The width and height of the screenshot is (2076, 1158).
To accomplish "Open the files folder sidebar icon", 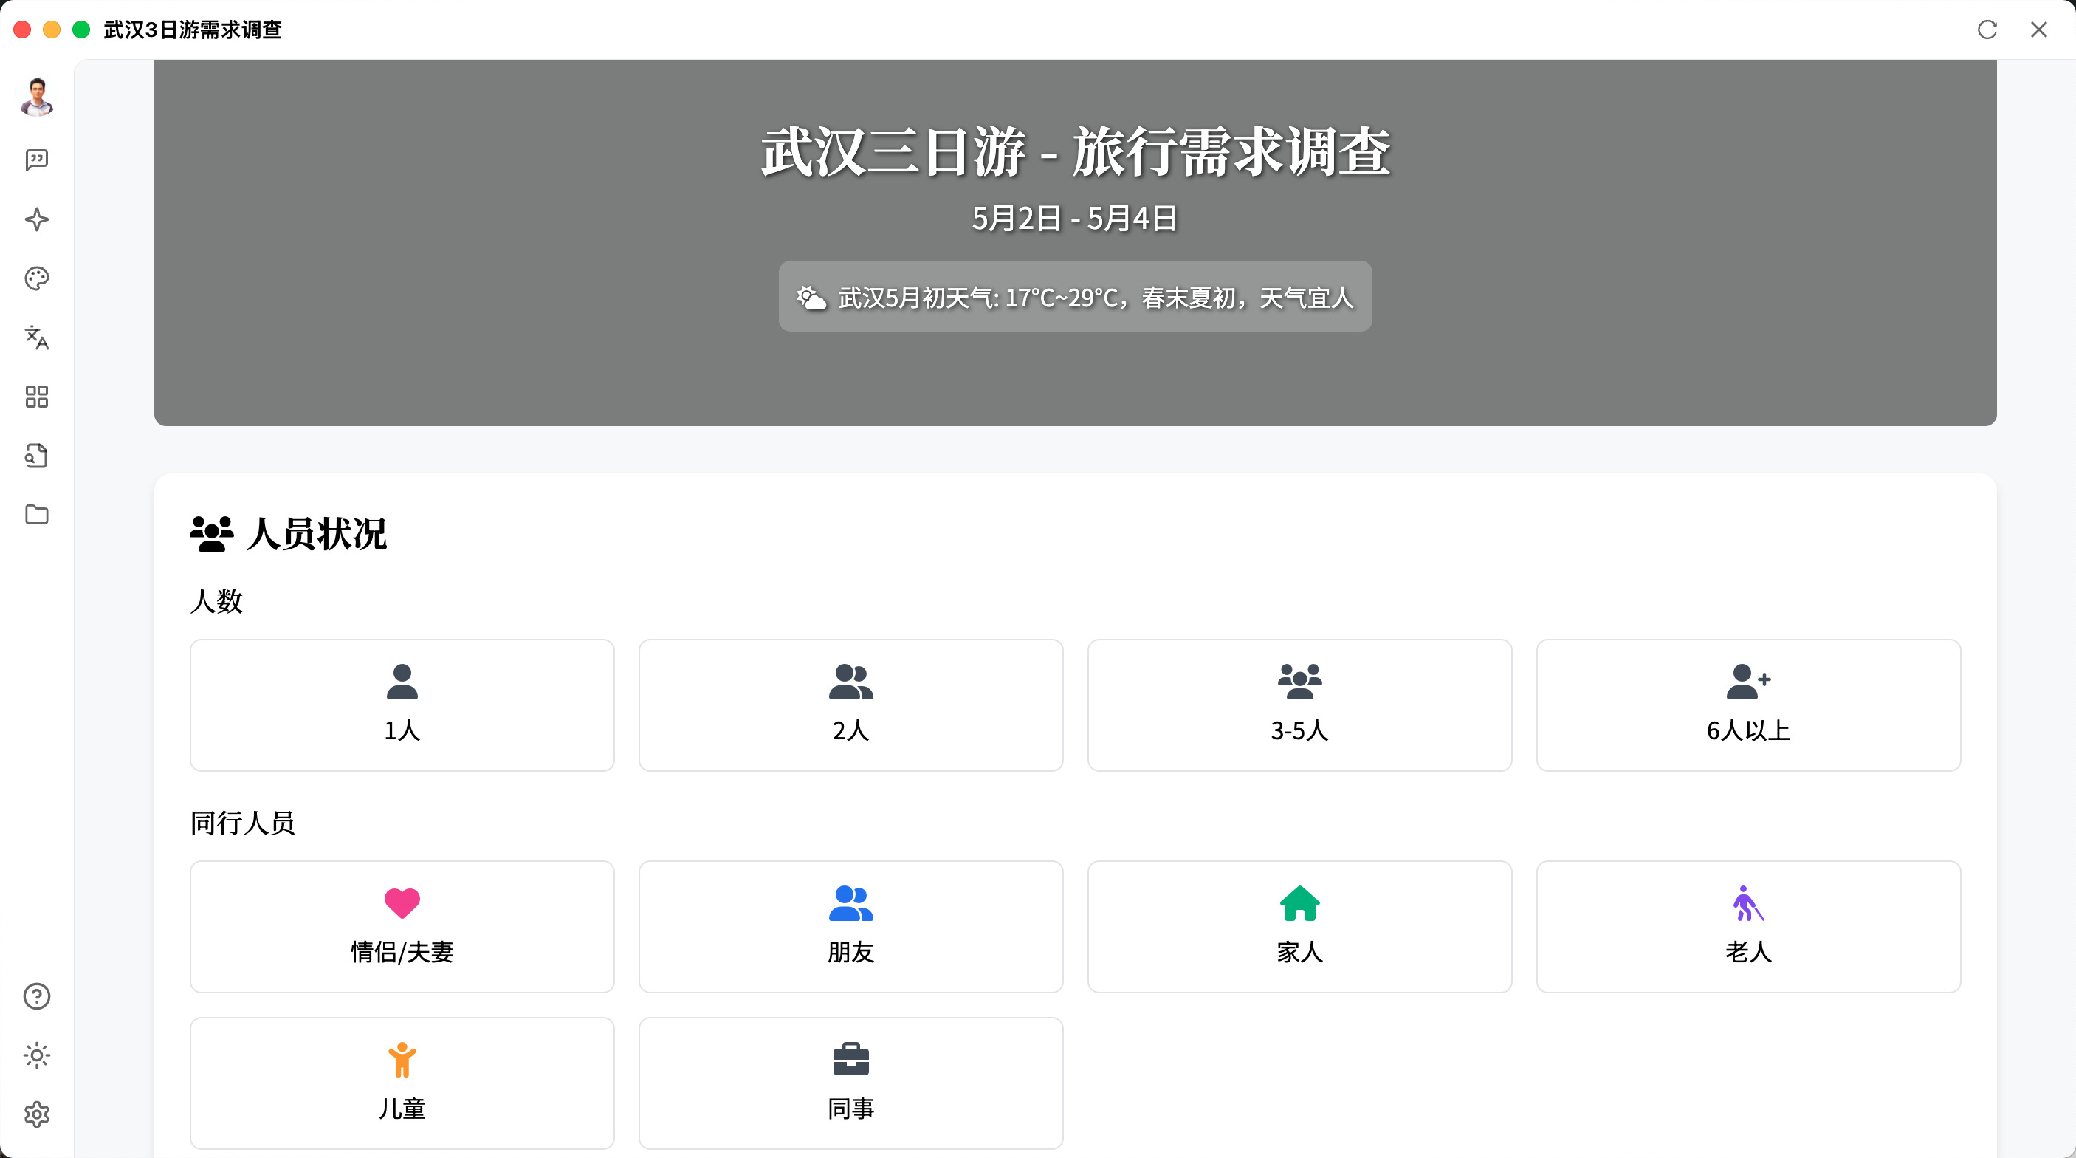I will click(x=37, y=515).
